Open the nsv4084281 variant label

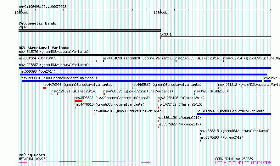click(128, 111)
